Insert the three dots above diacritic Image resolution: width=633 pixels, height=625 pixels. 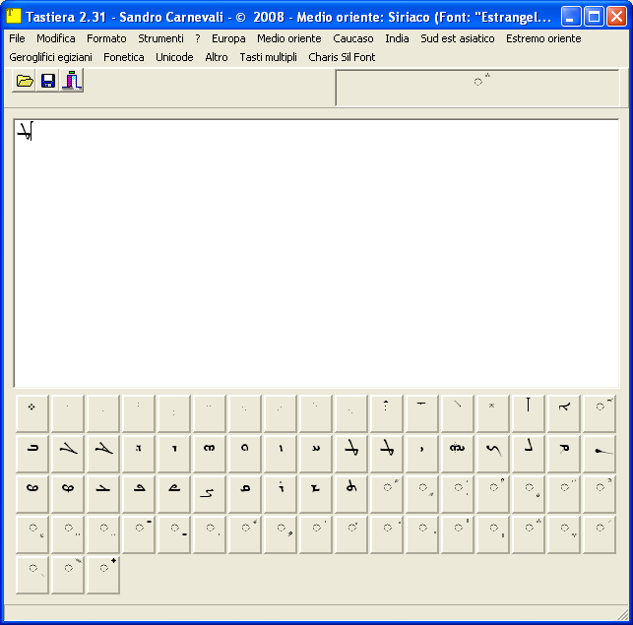point(529,534)
